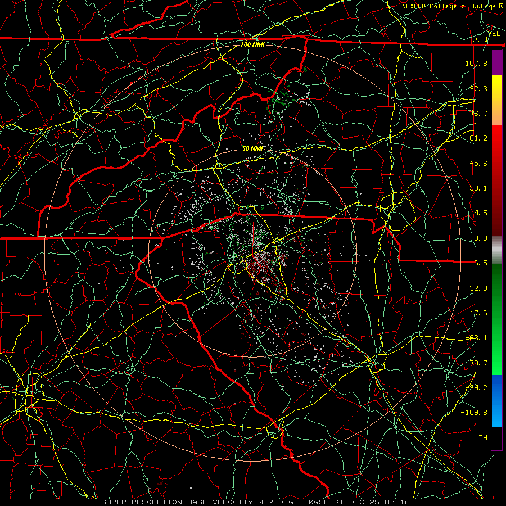Click the -16.5 legend value

point(476,263)
